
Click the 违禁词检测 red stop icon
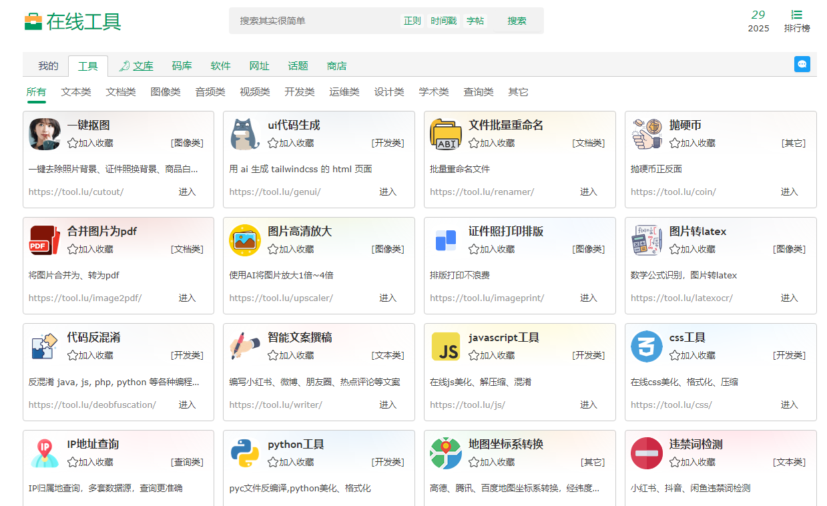[x=646, y=453]
